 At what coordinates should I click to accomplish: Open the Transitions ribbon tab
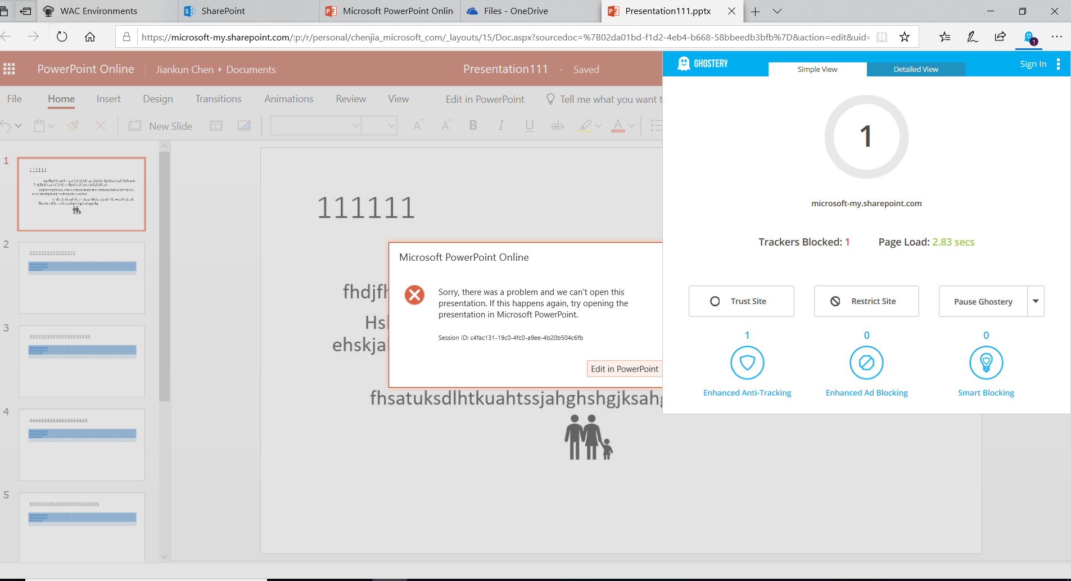[x=218, y=99]
